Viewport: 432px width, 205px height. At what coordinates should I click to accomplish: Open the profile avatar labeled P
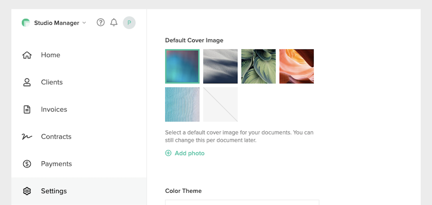click(129, 23)
